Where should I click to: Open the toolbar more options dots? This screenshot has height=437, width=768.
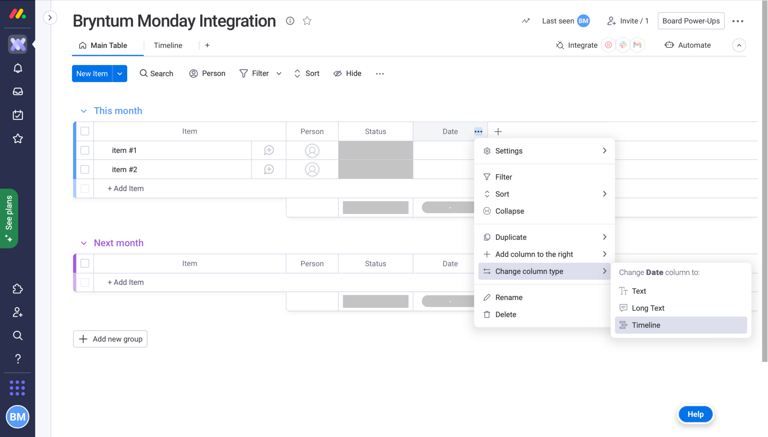[x=380, y=74]
